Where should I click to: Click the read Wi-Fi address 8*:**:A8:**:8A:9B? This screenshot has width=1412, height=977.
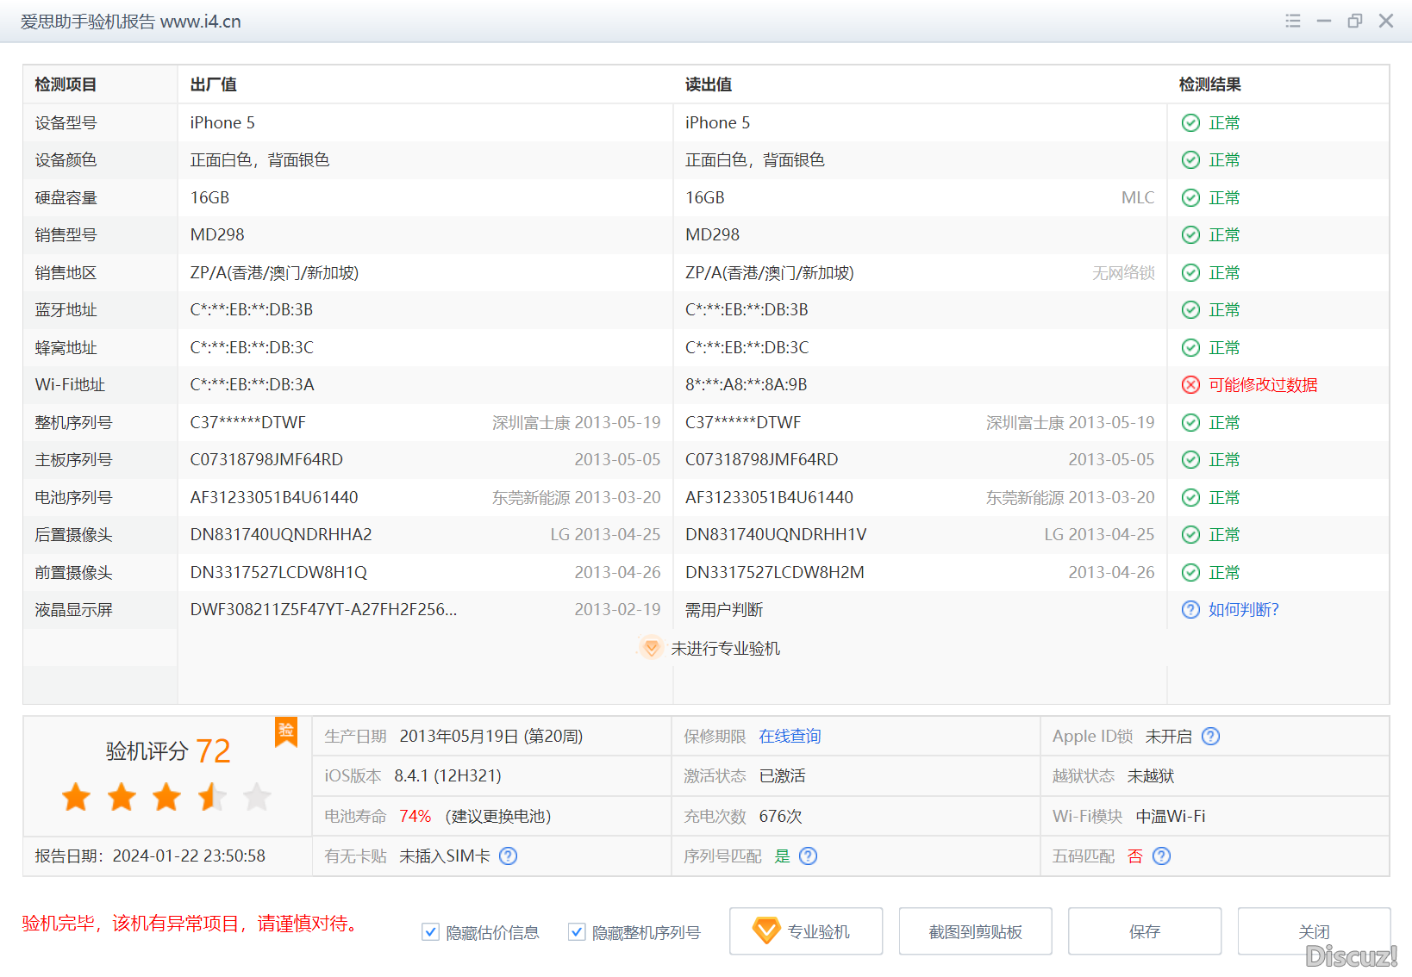click(747, 385)
